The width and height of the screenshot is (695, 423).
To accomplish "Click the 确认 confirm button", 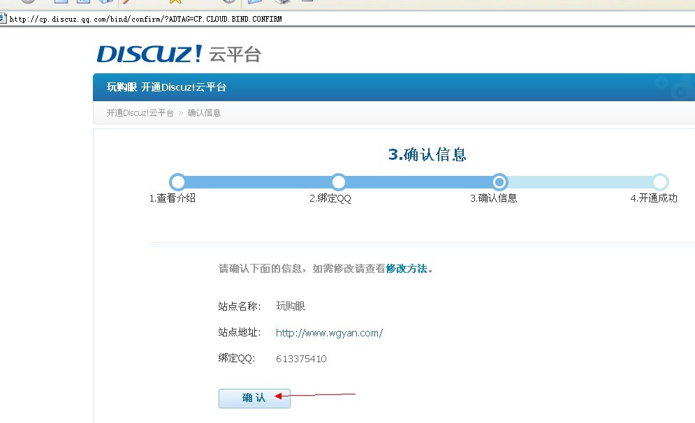I will (x=254, y=398).
